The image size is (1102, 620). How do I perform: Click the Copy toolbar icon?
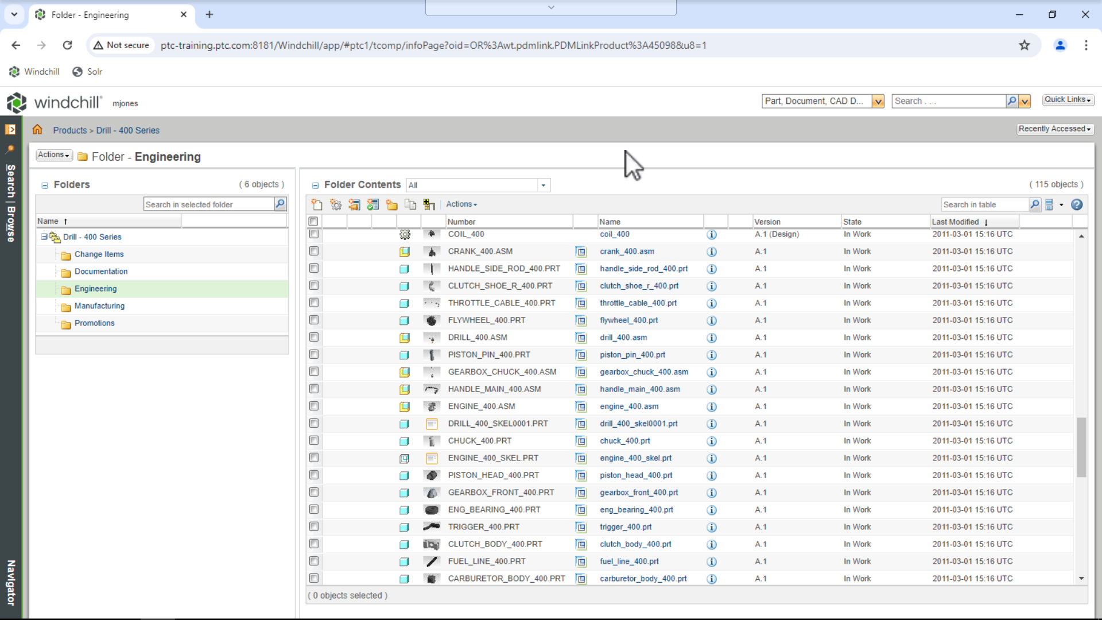click(x=410, y=204)
